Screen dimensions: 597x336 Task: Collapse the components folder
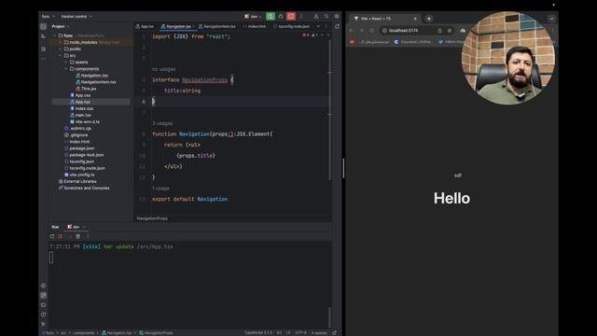66,69
